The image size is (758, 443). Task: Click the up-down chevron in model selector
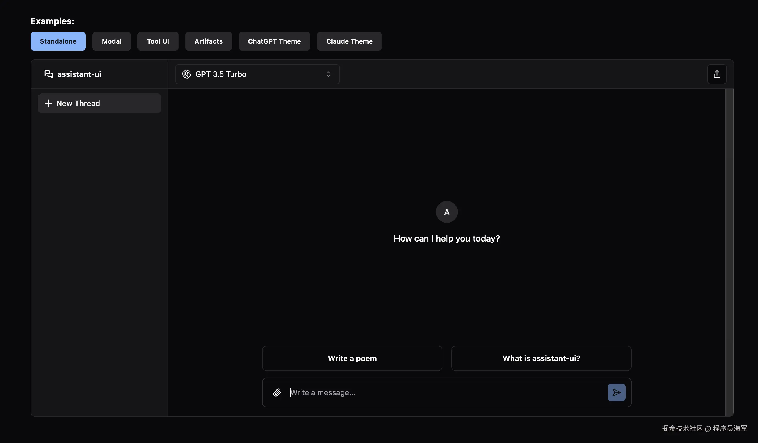[x=328, y=74]
